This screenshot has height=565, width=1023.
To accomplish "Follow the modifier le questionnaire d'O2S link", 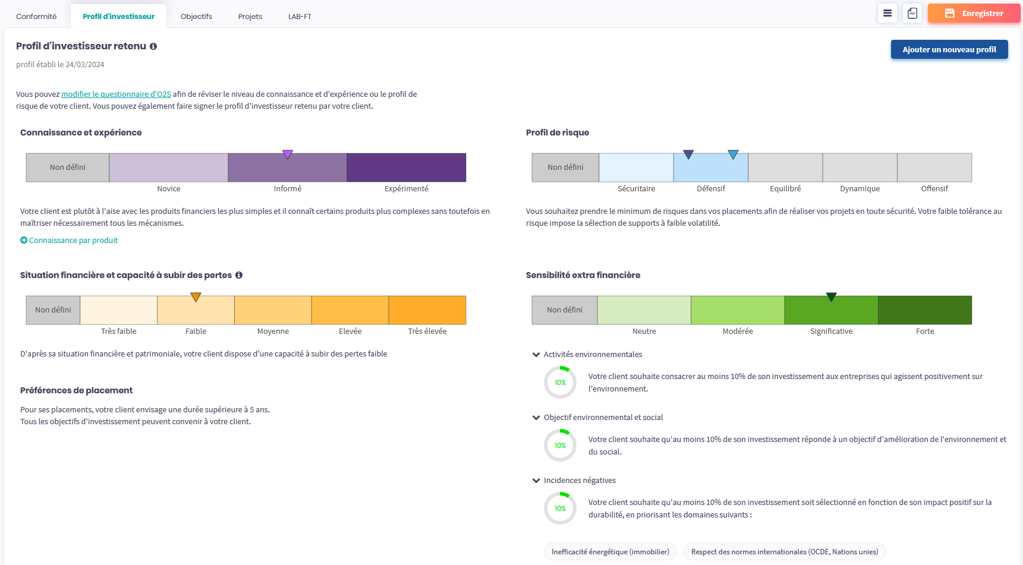I will click(x=116, y=94).
